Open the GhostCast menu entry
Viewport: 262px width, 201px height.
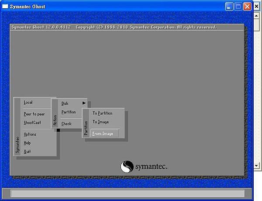click(32, 123)
